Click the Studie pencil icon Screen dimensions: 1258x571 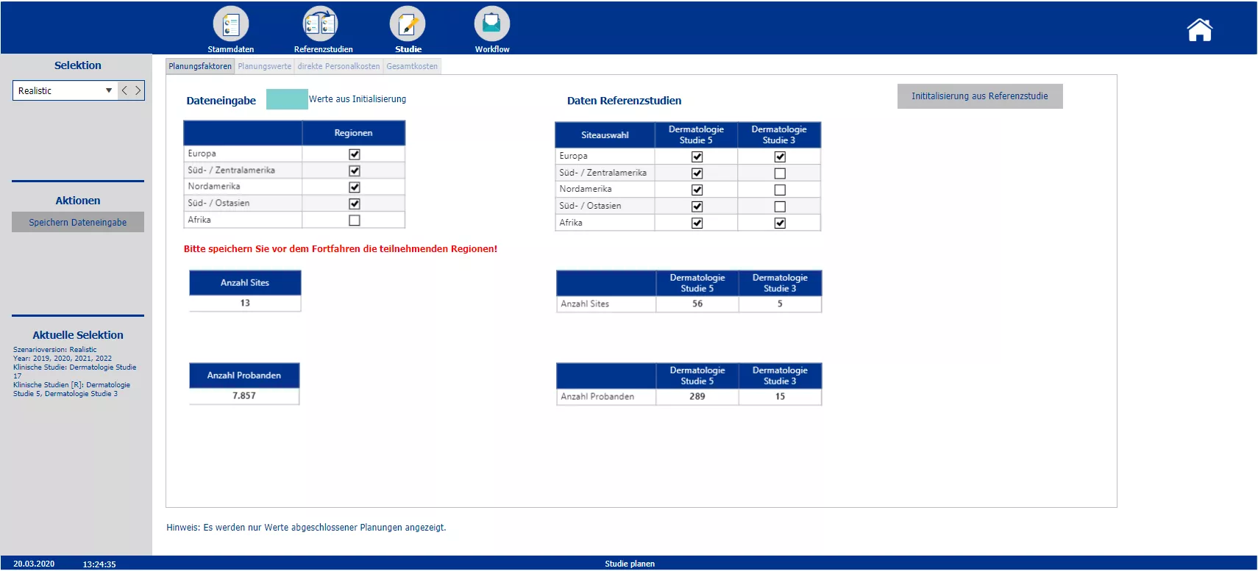click(x=408, y=25)
